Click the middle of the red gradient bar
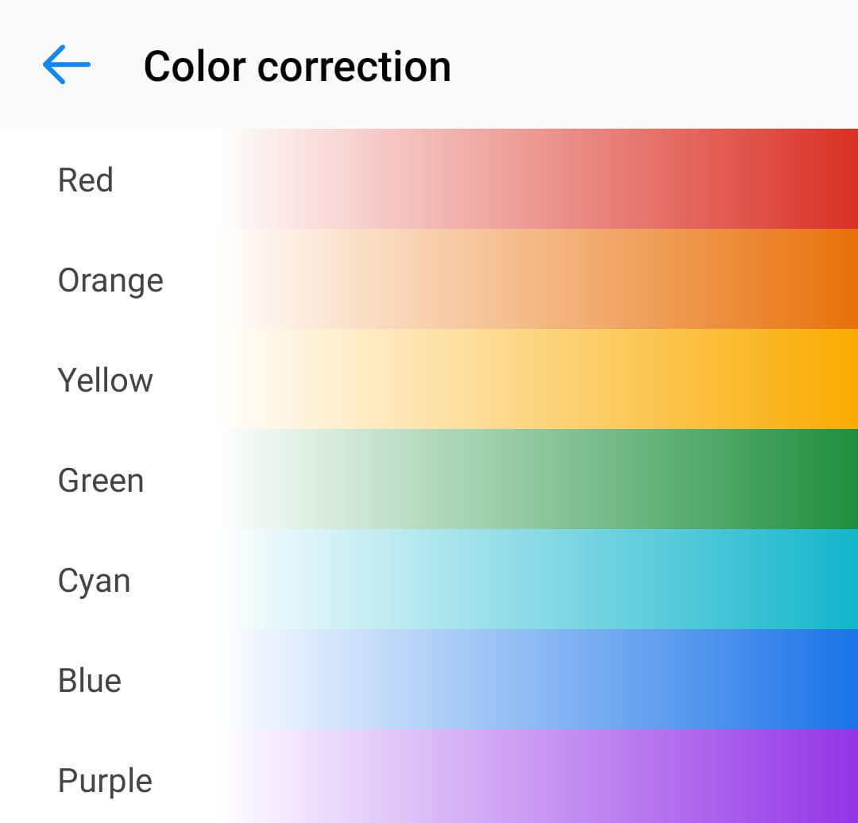Screen dimensions: 858x823 pos(540,180)
